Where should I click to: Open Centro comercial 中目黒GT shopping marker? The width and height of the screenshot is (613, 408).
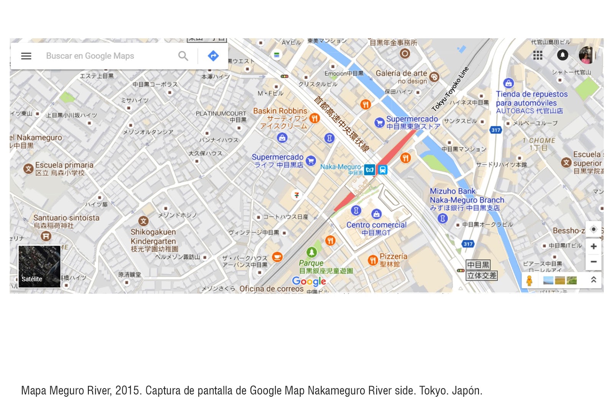[377, 214]
